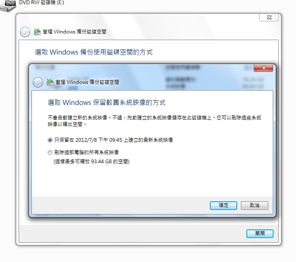Click the inner dialog title 管理 Windows 備份磁碟空間

[87, 82]
